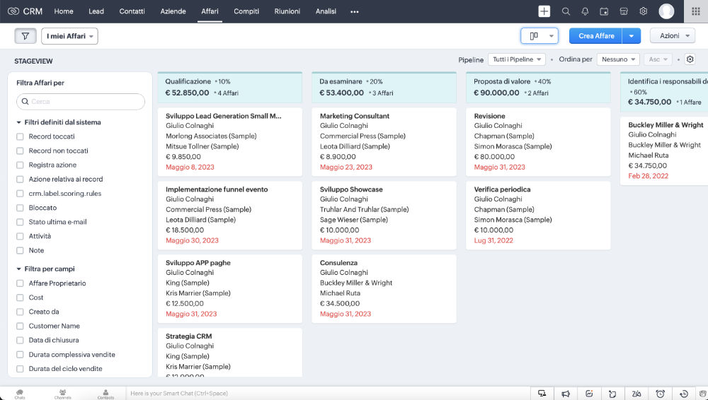This screenshot has height=400, width=708.
Task: Open Channels in bottom bar
Action: [x=63, y=394]
